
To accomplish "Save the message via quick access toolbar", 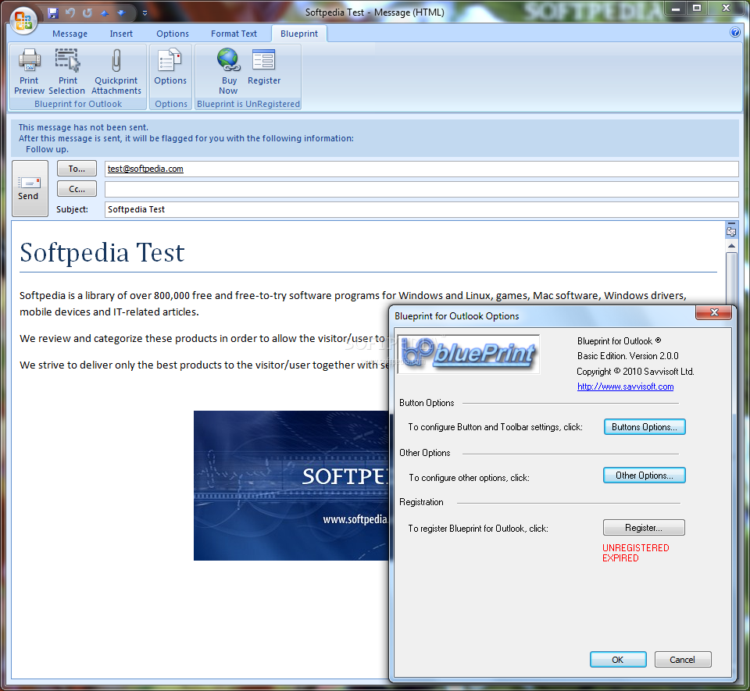I will [x=53, y=13].
